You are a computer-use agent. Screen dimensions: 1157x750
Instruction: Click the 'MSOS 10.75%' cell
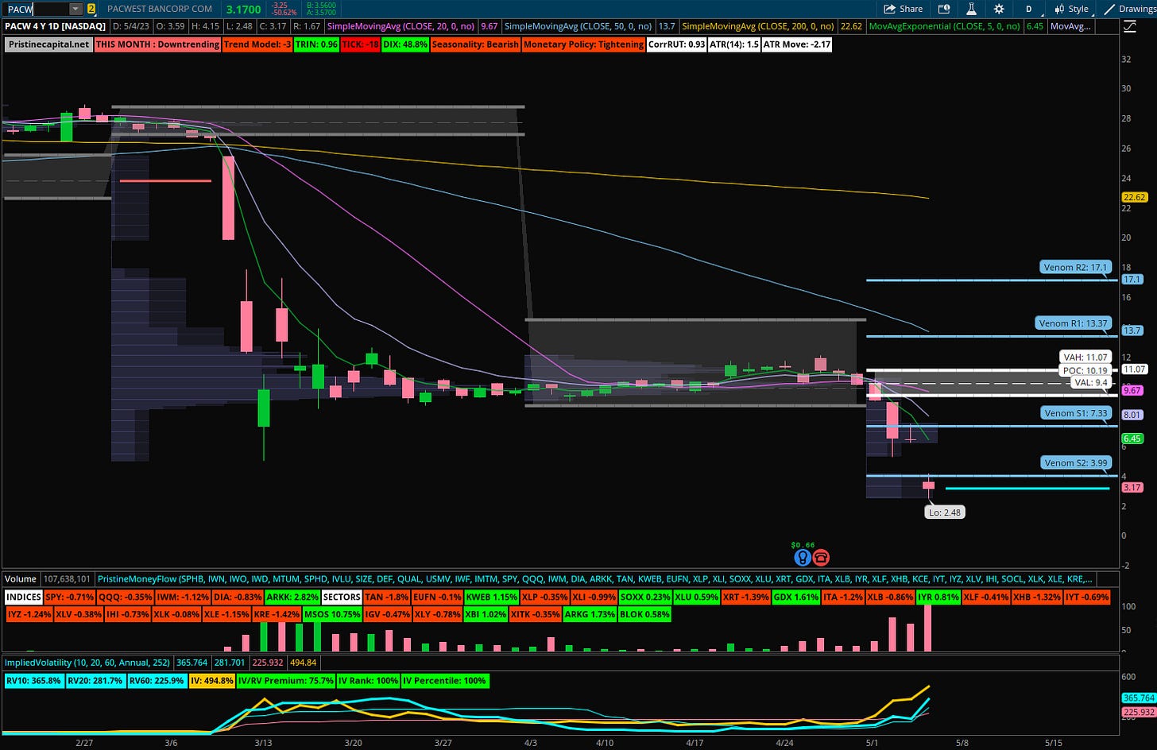click(x=334, y=614)
